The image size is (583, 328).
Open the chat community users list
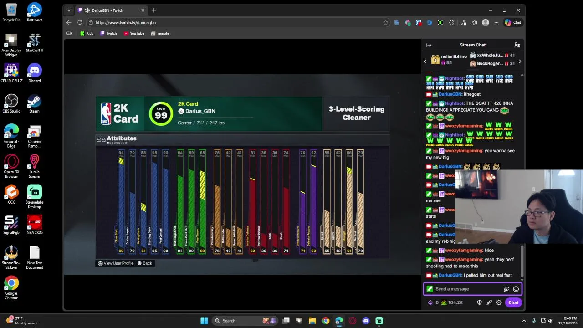pyautogui.click(x=517, y=45)
